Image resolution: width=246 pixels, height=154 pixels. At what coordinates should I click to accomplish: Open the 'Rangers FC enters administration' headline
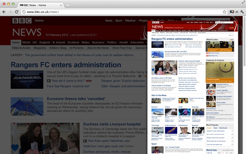coord(66,65)
